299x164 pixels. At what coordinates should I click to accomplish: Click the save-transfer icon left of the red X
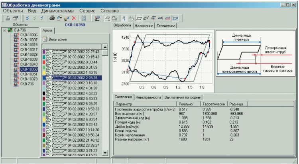[67, 18]
